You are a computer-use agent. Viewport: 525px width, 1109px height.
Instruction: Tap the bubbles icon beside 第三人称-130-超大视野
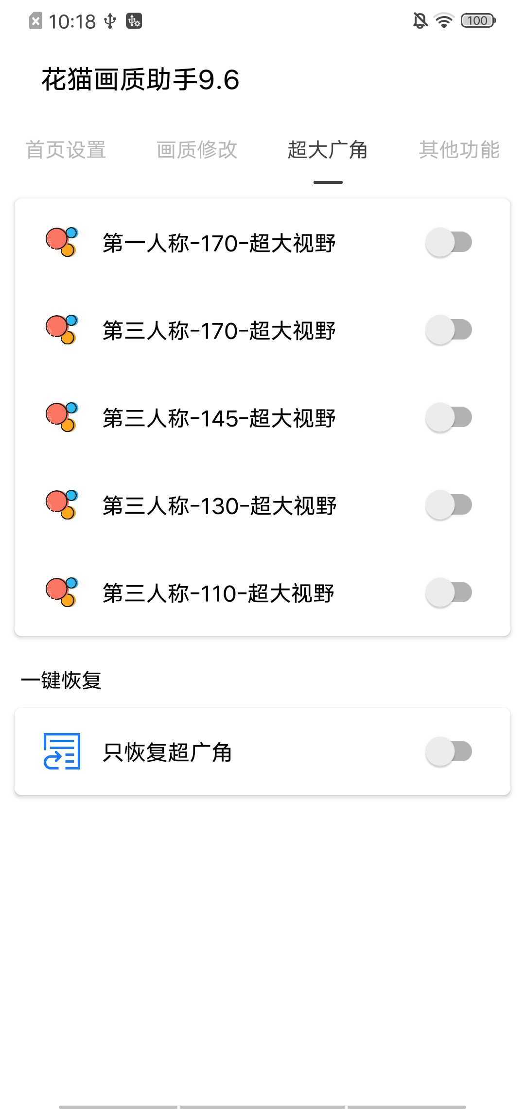coord(62,504)
